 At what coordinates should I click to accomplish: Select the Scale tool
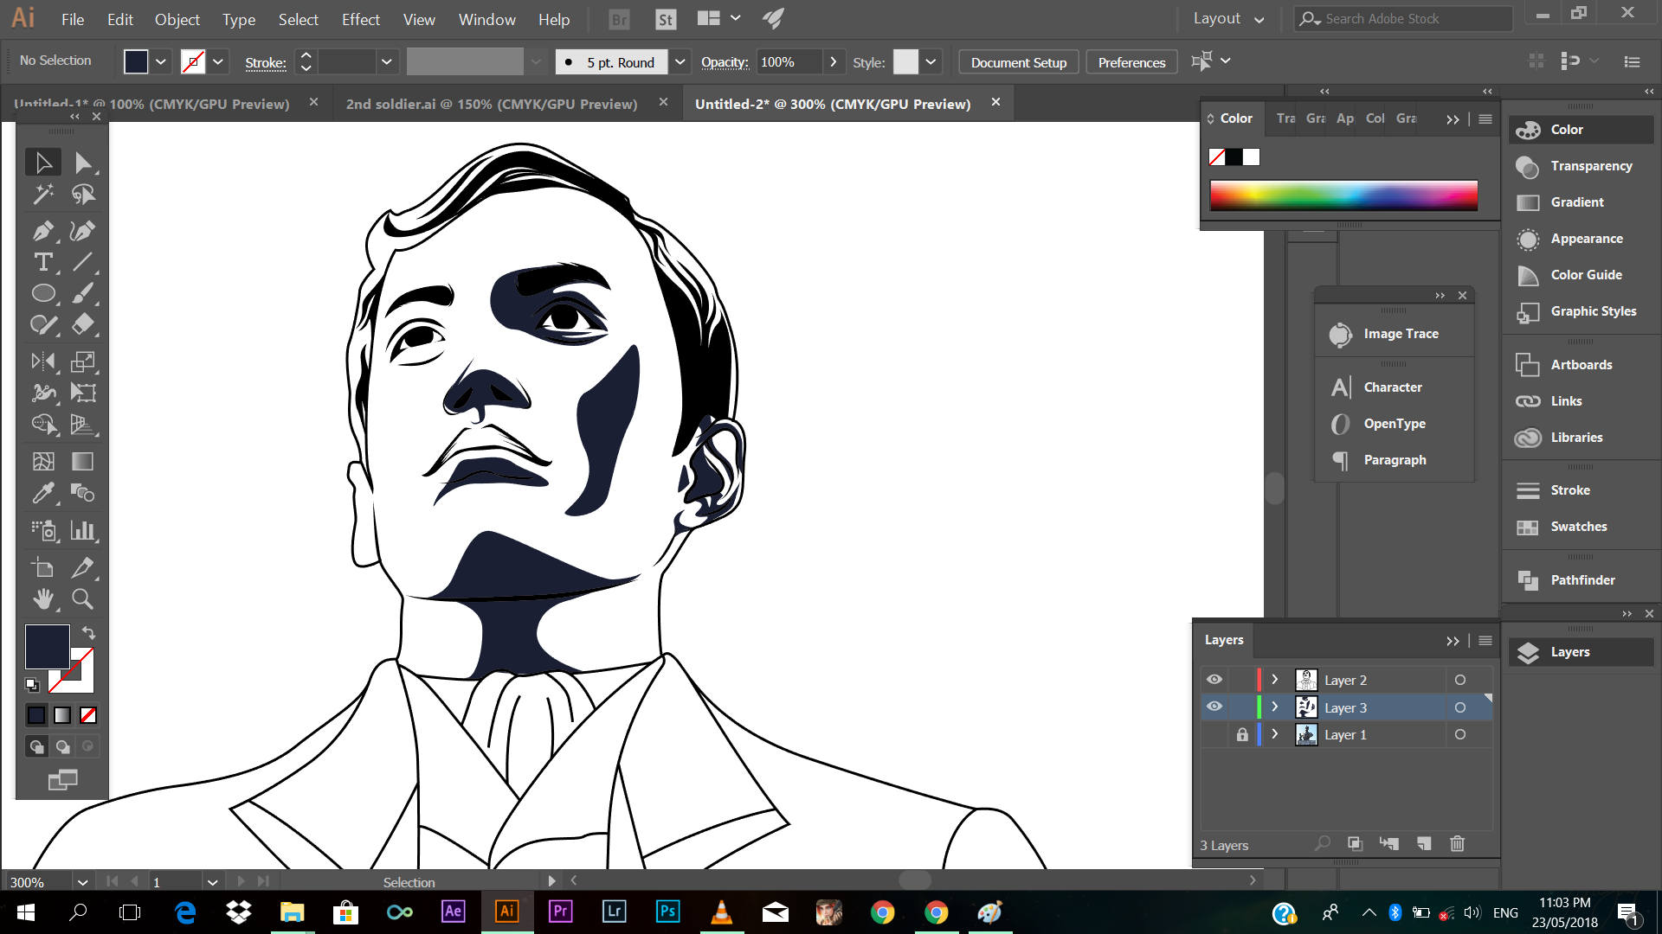[83, 361]
